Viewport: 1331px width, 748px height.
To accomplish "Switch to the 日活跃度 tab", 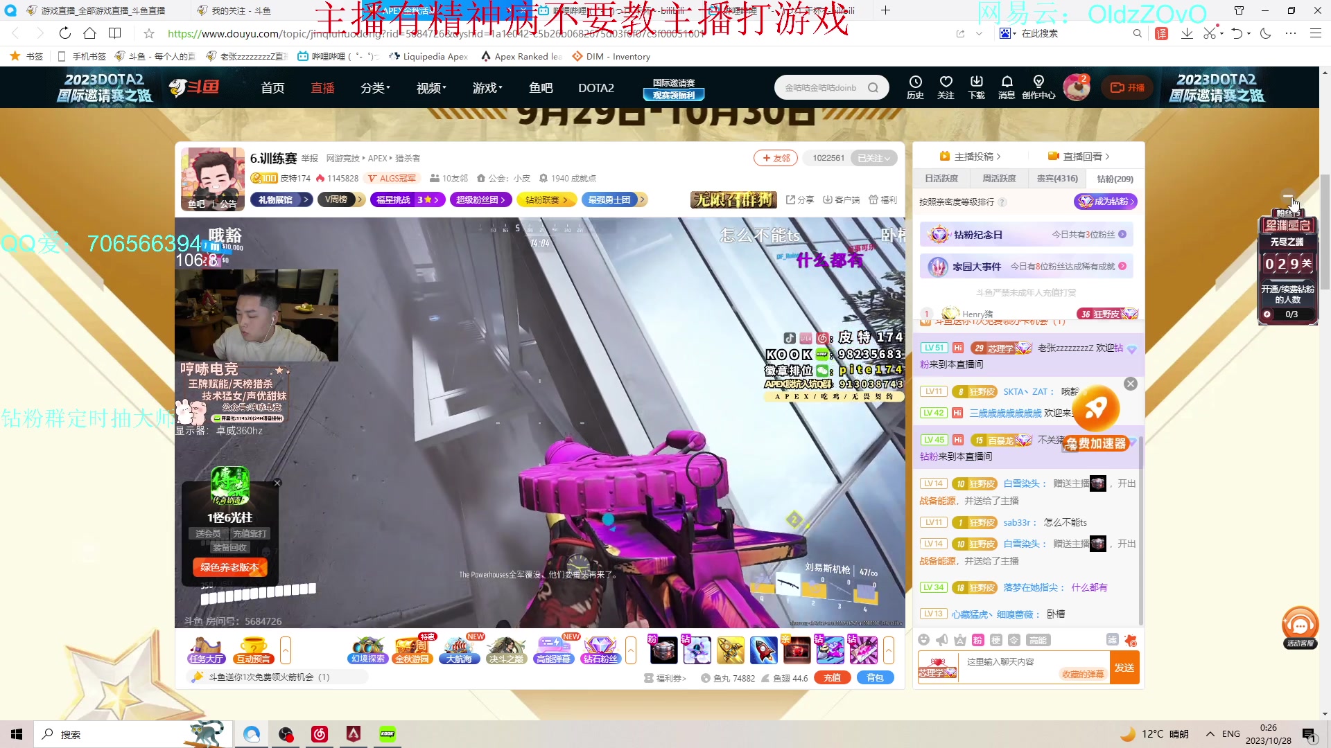I will [941, 179].
